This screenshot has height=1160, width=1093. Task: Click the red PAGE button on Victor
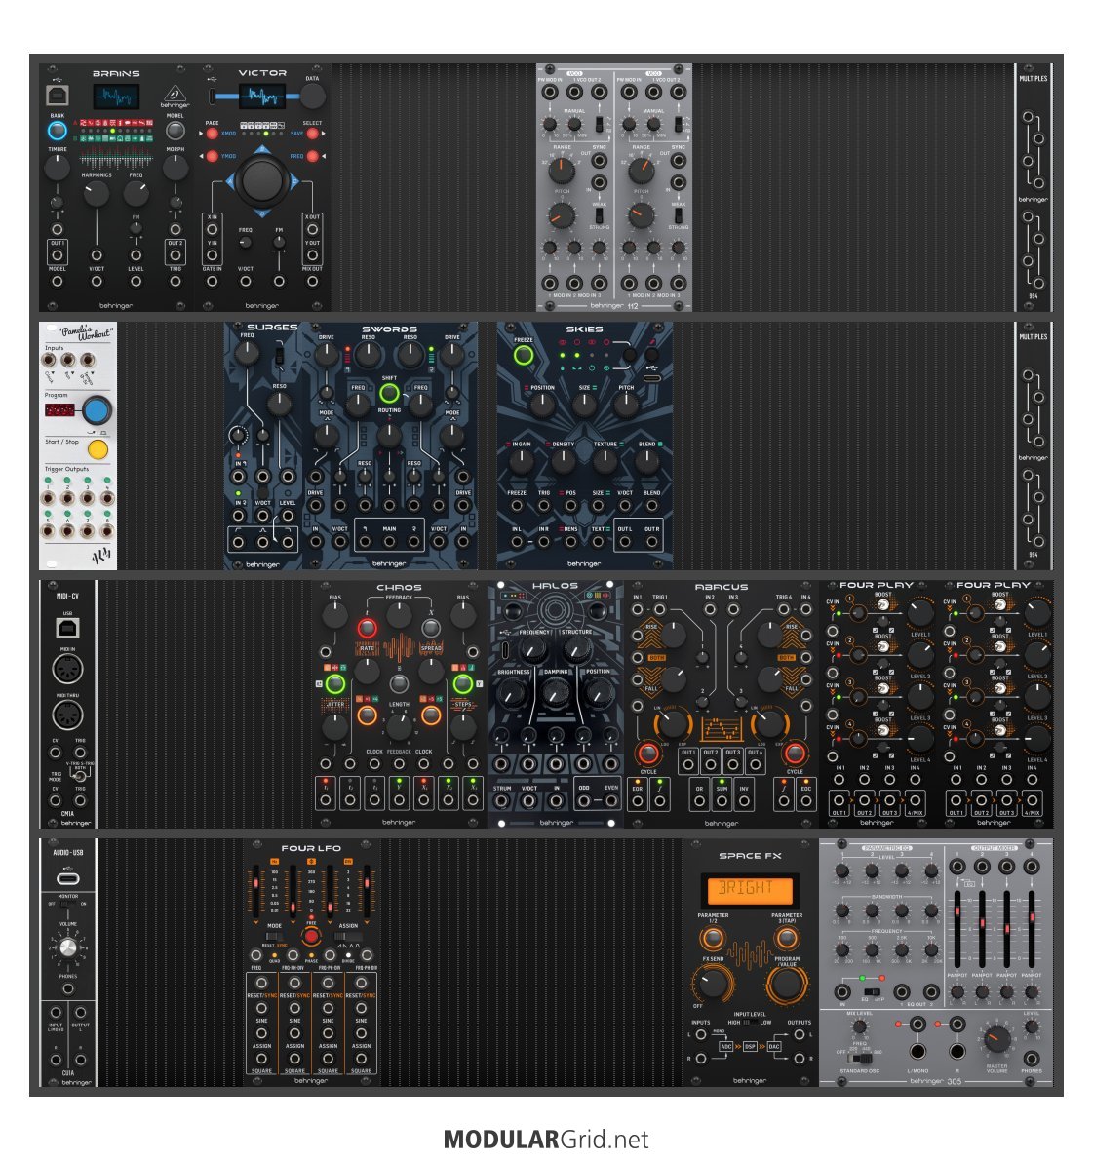pos(213,134)
